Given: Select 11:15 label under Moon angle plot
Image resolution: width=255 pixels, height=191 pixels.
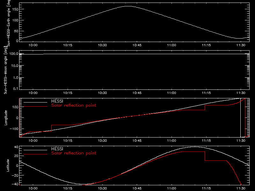Looking at the screenshot, I should tap(206, 93).
